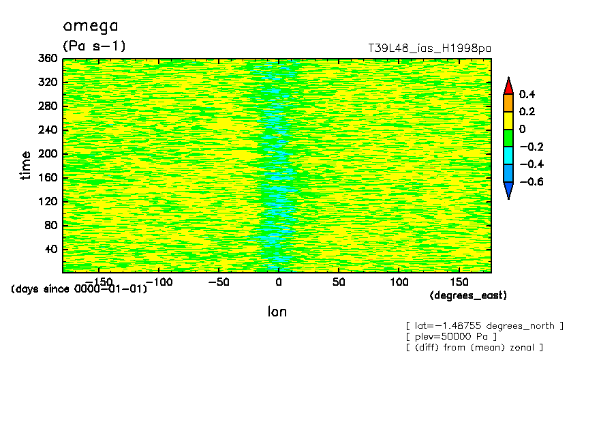The image size is (616, 446).
Task: Click the y-axis tick label 200
Action: 48,153
